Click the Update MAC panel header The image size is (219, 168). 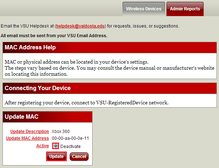pos(48,117)
